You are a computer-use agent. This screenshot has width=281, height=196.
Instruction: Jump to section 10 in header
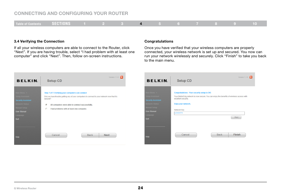click(x=255, y=24)
